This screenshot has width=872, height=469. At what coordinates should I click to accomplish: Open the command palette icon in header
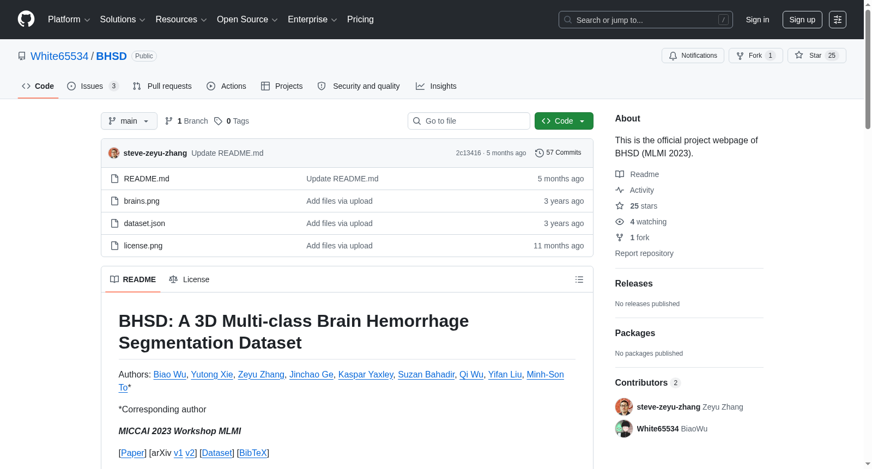point(837,20)
